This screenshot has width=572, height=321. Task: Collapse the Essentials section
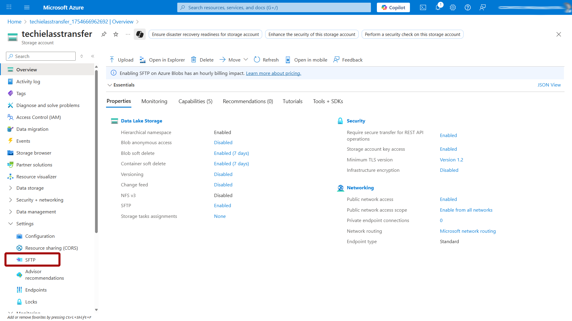(110, 85)
